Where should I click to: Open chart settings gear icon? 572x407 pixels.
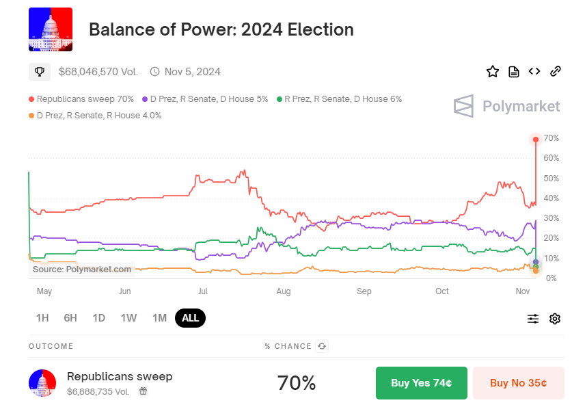[x=555, y=318]
